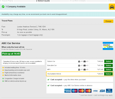Select the MPV quote
Viewport: 115px width, 99px height.
[108, 70]
